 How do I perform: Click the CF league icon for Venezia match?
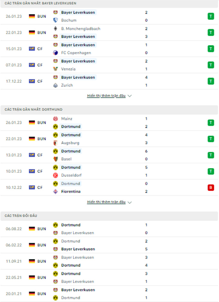(32, 65)
